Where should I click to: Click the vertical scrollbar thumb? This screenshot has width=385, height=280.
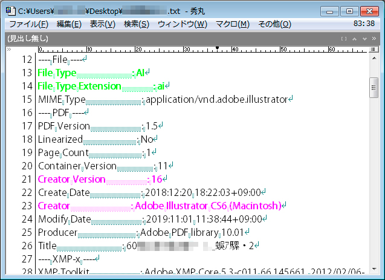[x=374, y=88]
